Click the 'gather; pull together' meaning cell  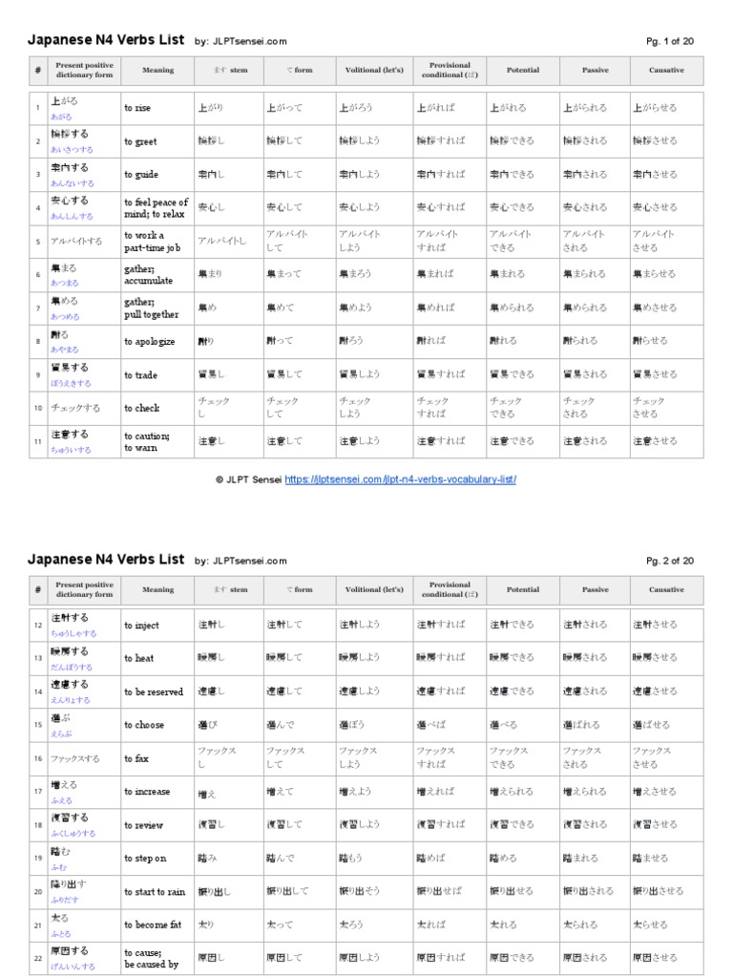coord(157,308)
